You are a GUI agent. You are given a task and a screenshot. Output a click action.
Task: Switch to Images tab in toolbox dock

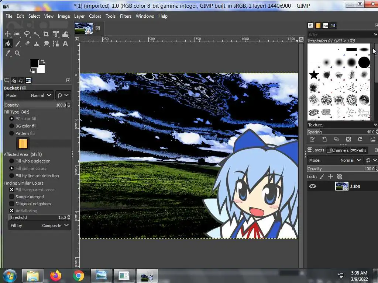[28, 81]
